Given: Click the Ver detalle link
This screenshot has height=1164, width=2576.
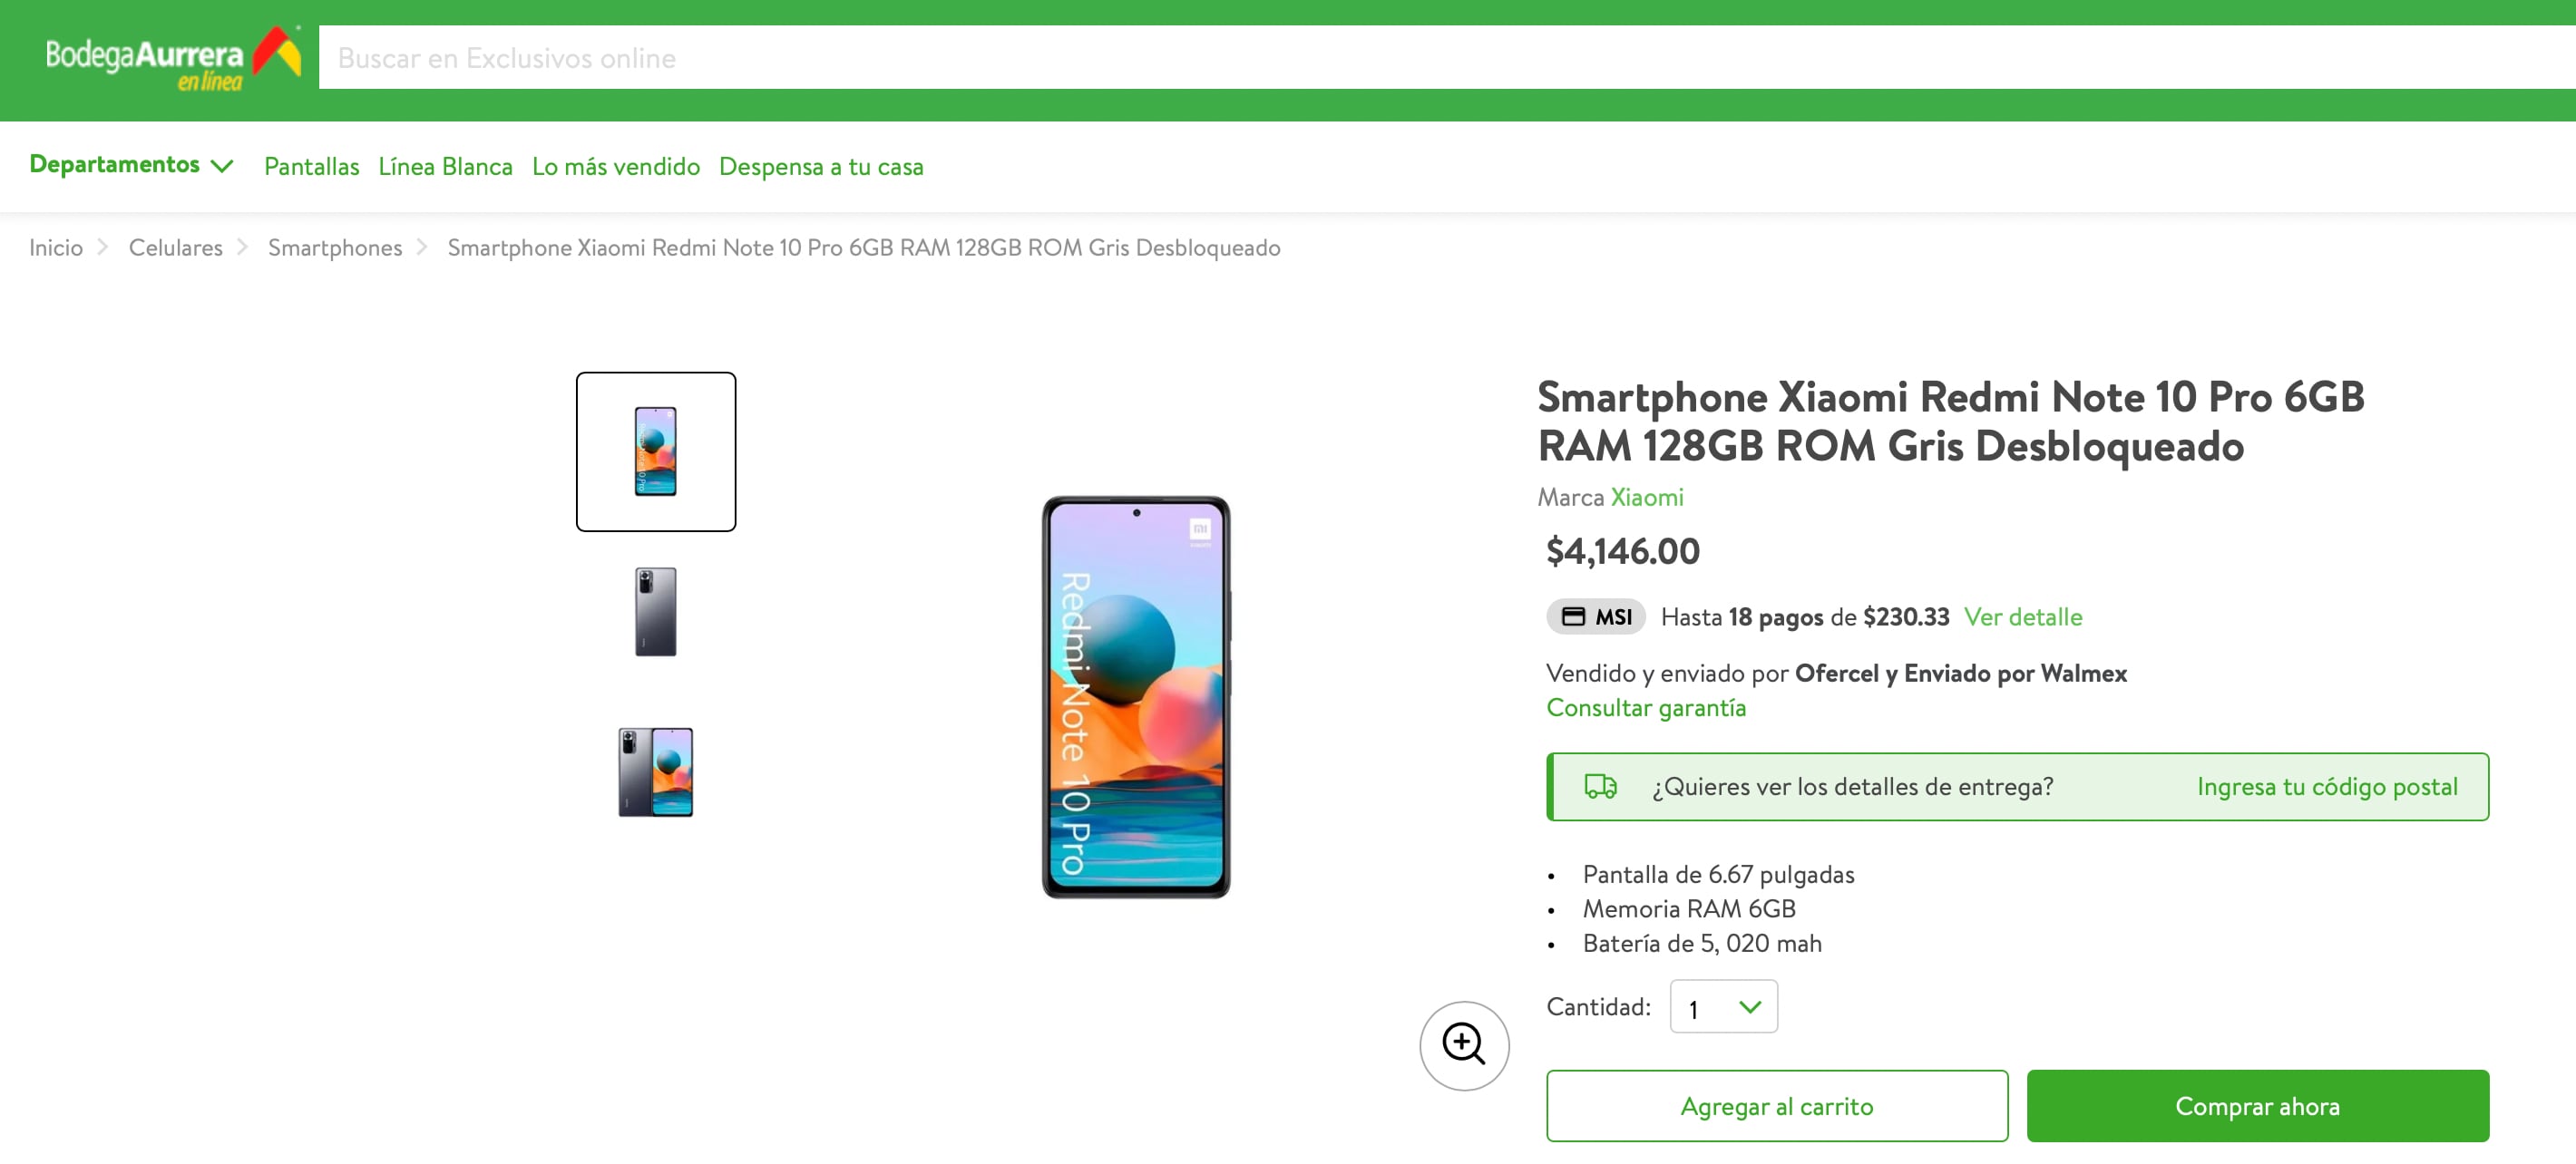Looking at the screenshot, I should (x=2022, y=616).
